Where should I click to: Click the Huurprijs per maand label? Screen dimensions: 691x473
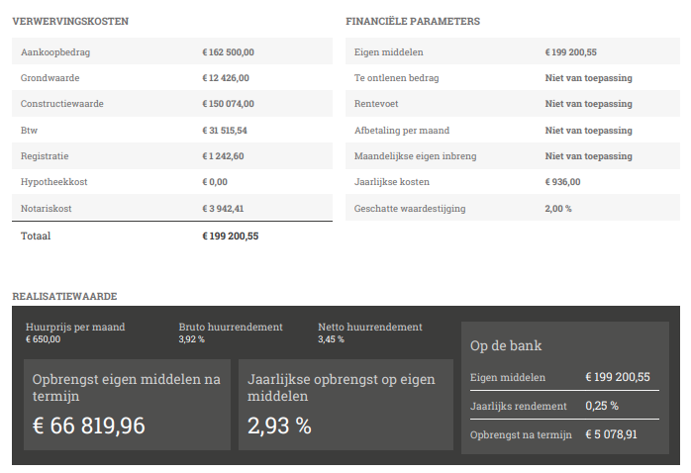75,327
